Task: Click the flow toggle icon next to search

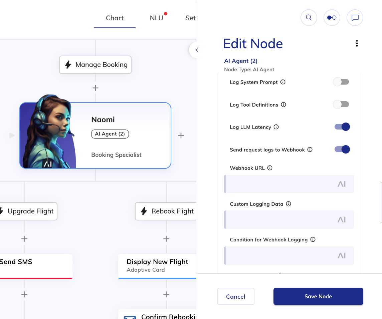Action: pos(332,18)
